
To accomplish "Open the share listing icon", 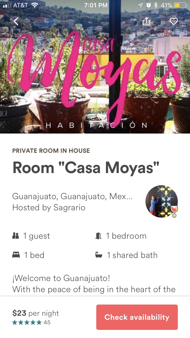I will [x=146, y=21].
